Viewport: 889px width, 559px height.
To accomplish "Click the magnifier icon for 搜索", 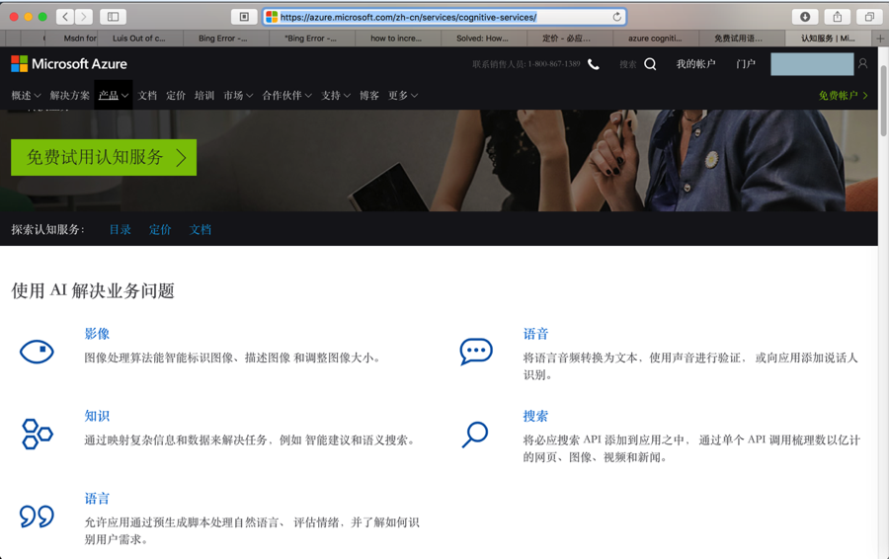I will [x=475, y=435].
